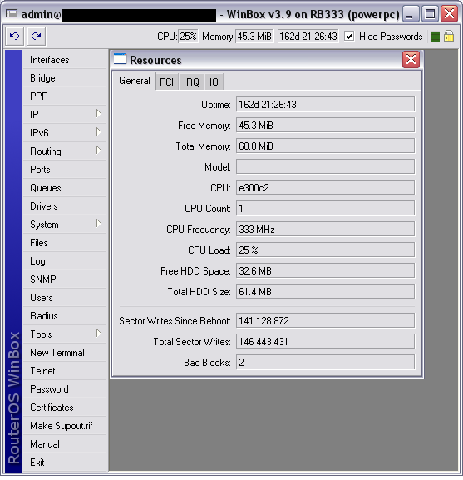Click the Redo arrow button

(36, 36)
